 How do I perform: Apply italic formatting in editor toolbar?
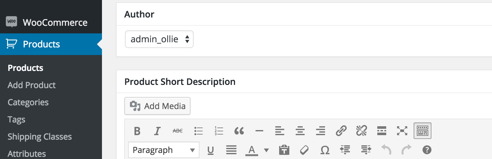click(x=157, y=131)
